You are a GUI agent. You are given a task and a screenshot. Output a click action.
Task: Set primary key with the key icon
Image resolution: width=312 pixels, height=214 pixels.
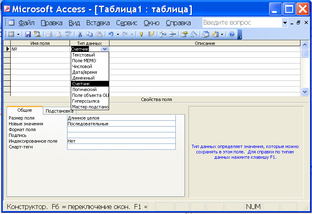[142, 34]
